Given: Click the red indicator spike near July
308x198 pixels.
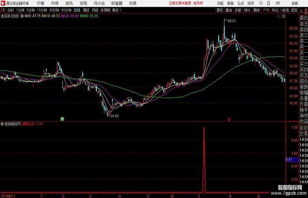Looking at the screenshot, I should (x=204, y=160).
